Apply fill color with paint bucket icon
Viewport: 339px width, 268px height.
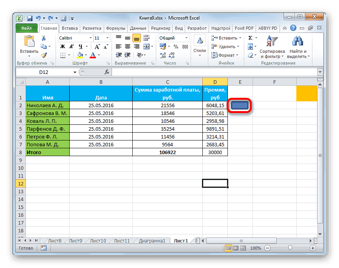pos(79,55)
